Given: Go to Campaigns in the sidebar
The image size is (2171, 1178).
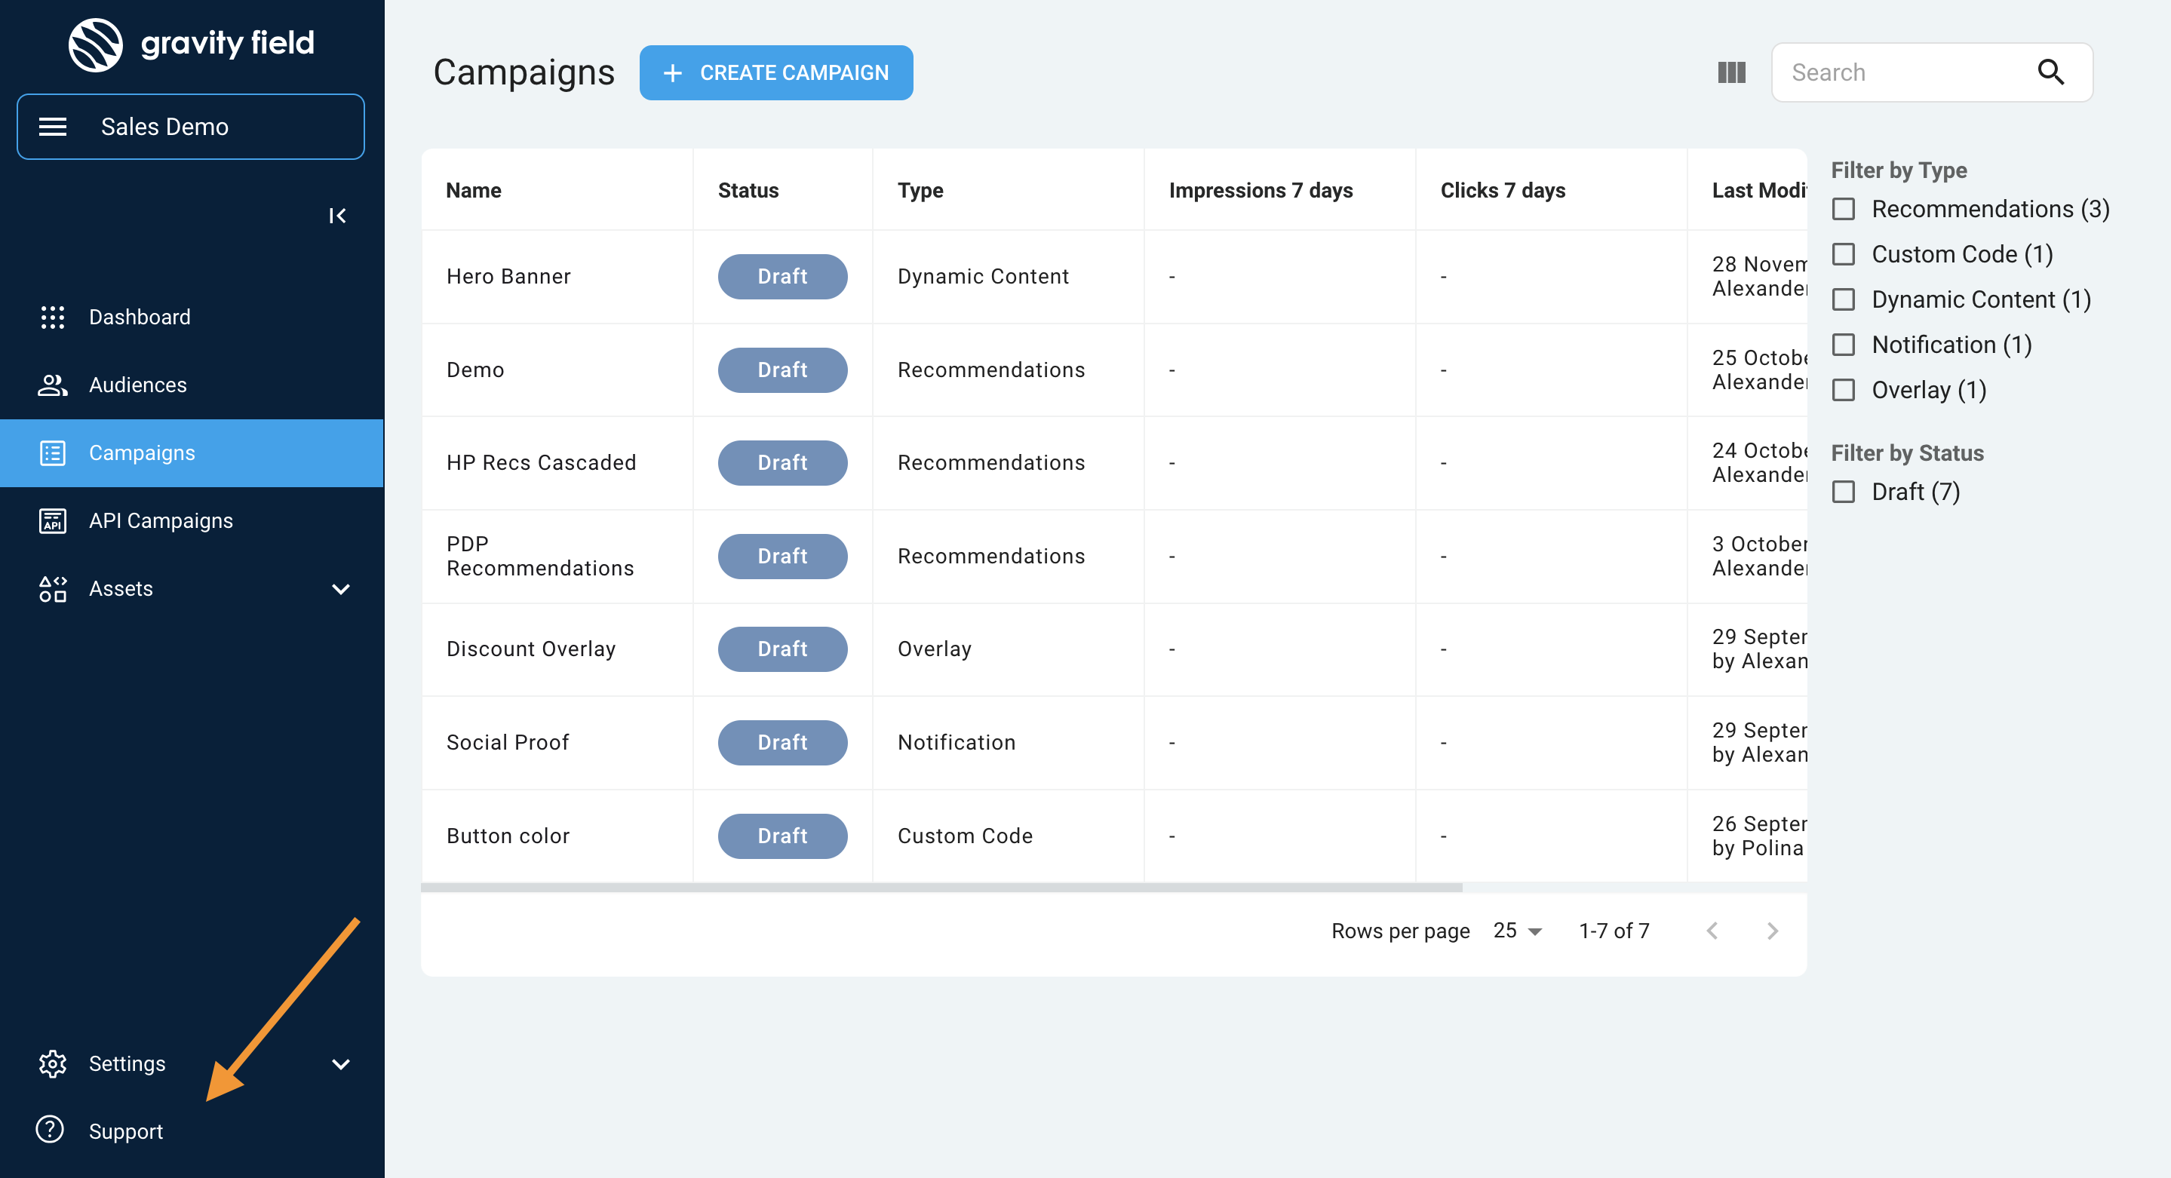Looking at the screenshot, I should [x=142, y=453].
